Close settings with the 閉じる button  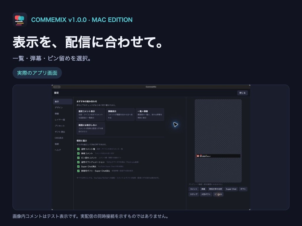point(242,93)
